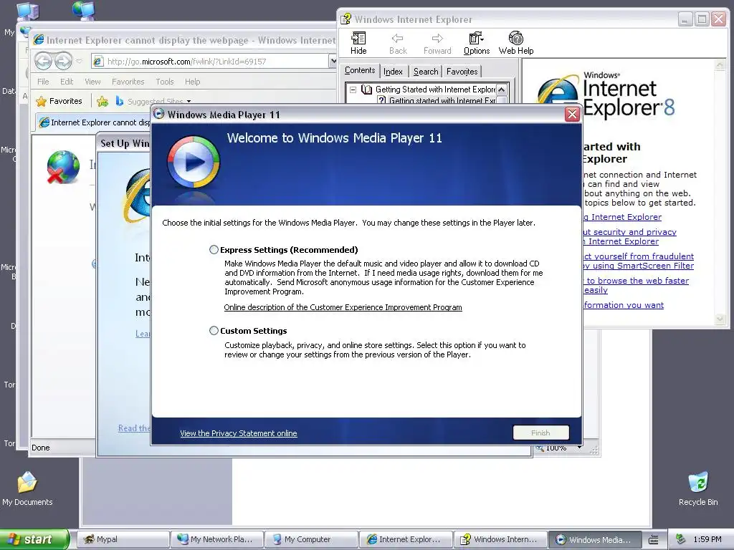Click the Forward arrow in the help toolbar
This screenshot has width=734, height=550.
point(437,43)
